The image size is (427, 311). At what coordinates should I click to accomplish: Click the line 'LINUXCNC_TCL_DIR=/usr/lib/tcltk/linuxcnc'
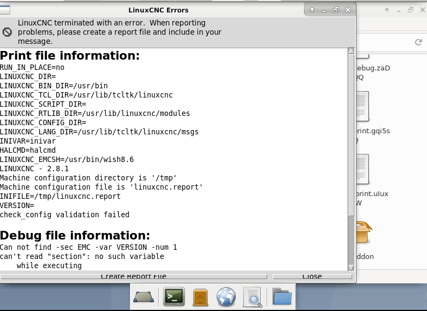pyautogui.click(x=86, y=95)
